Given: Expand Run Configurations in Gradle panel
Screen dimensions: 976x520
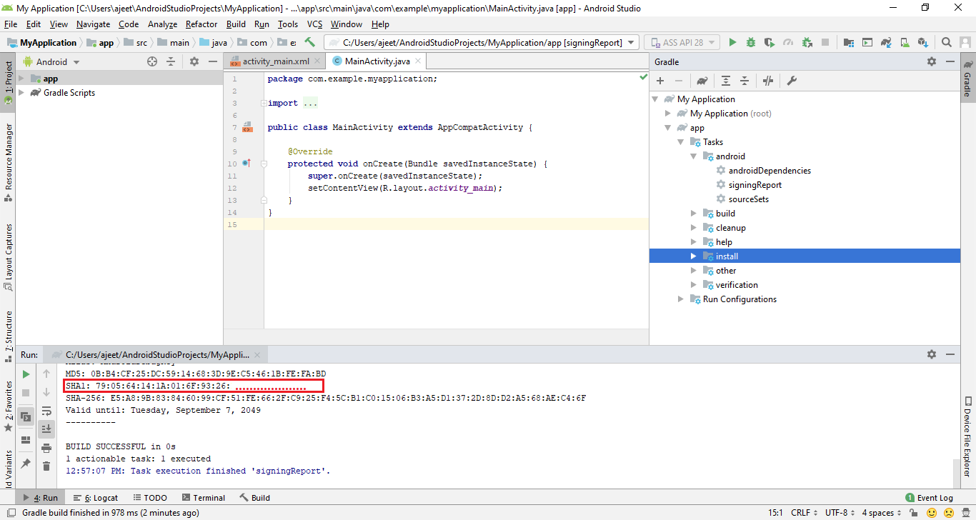Looking at the screenshot, I should [680, 299].
